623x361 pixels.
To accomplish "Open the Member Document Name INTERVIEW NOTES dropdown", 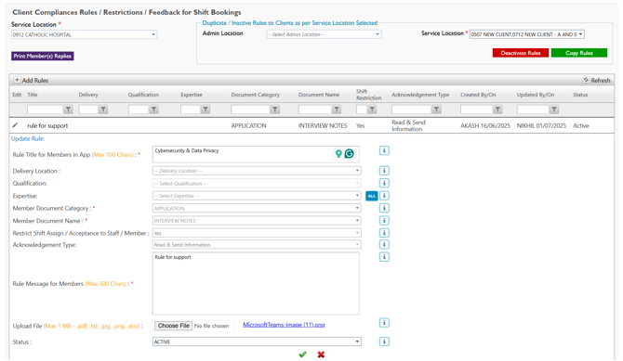I will tap(257, 221).
